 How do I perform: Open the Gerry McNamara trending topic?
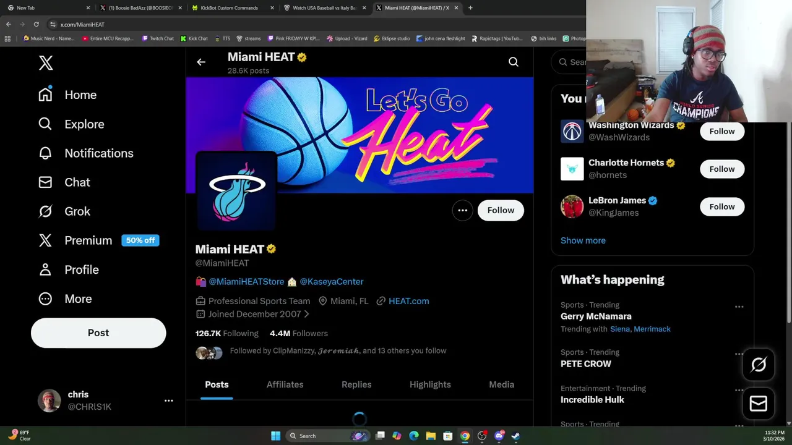click(x=596, y=316)
